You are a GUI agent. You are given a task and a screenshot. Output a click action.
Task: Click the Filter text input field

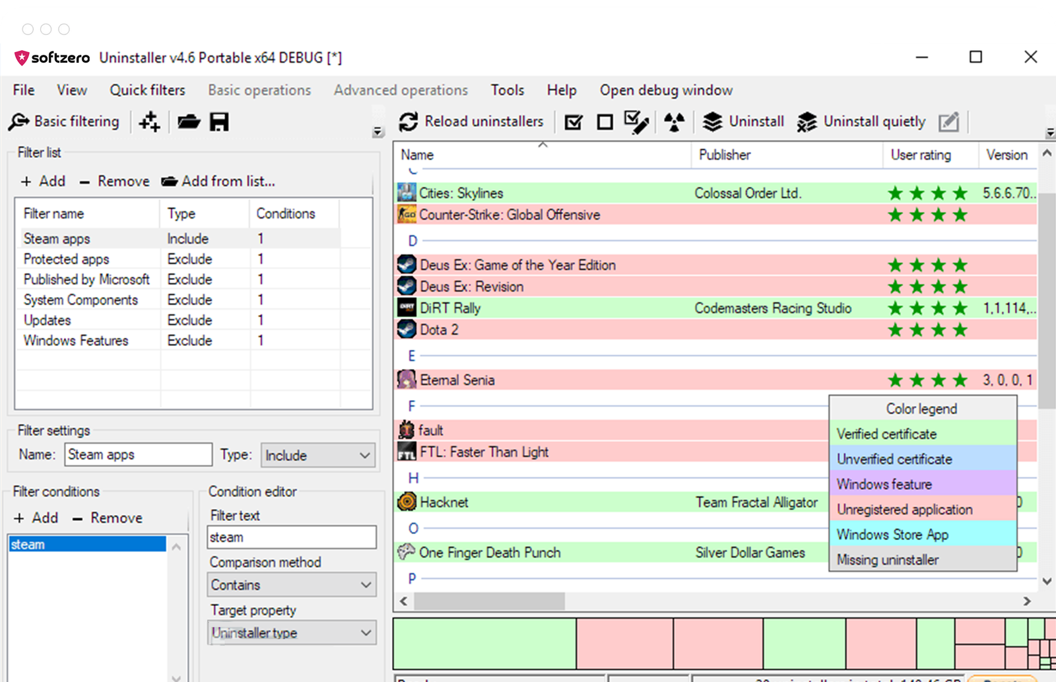point(292,537)
